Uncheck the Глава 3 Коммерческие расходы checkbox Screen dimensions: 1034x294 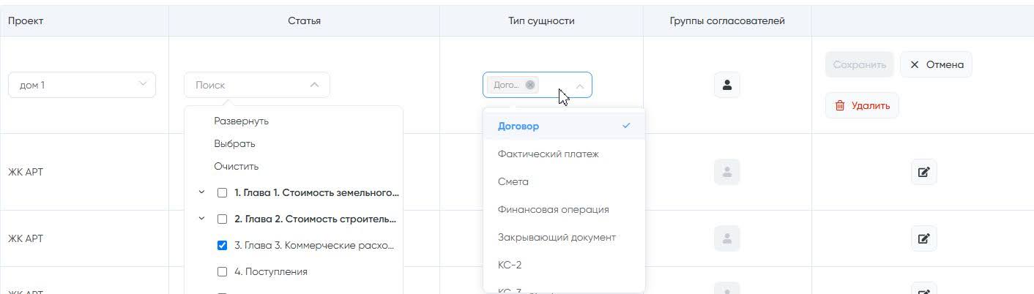(223, 246)
